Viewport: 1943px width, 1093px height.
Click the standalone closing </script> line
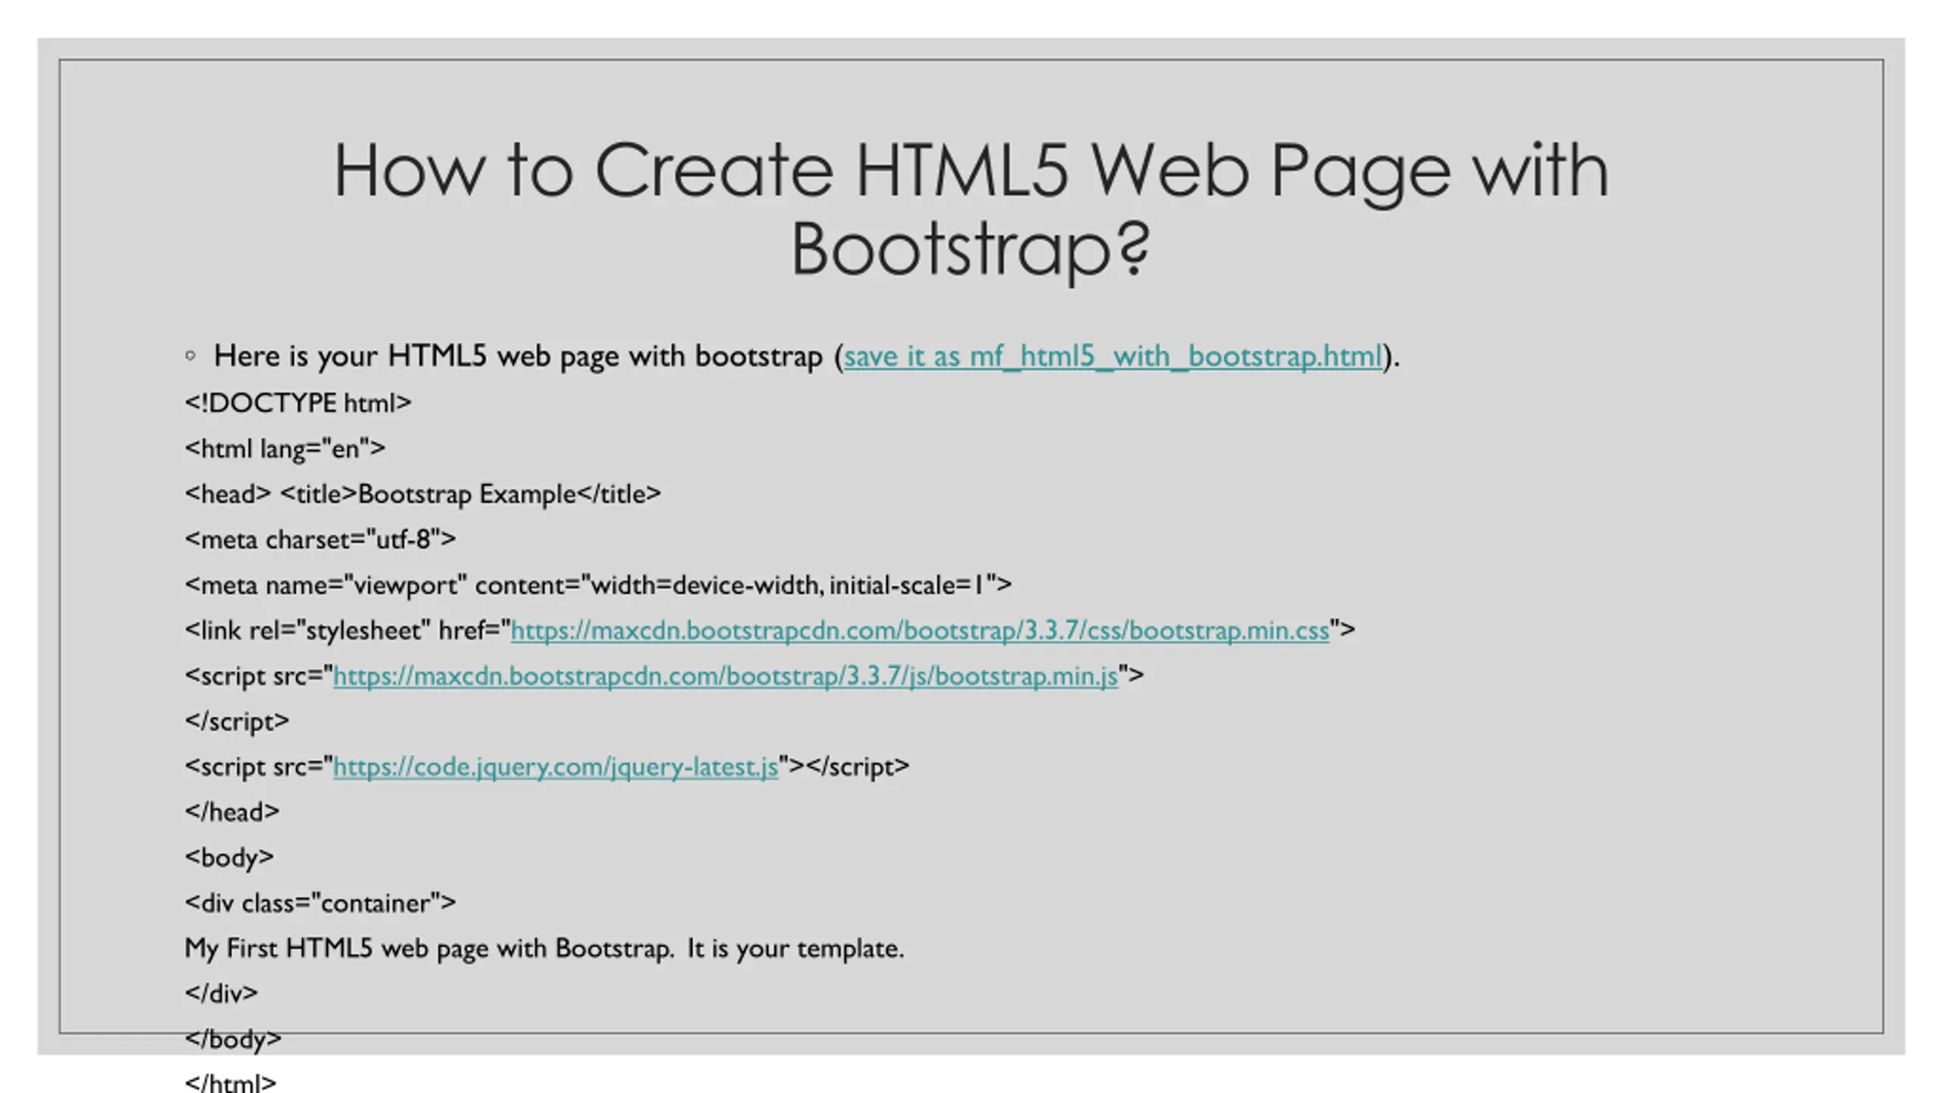[x=237, y=721]
